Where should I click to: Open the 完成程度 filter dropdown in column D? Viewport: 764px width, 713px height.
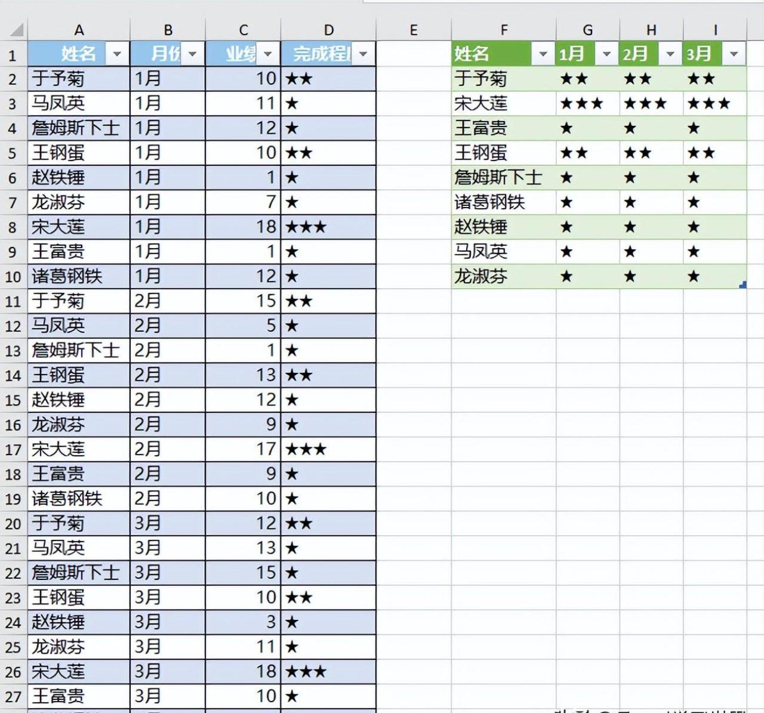363,54
